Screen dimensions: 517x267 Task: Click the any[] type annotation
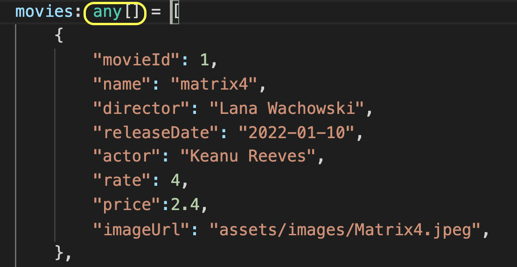(x=115, y=13)
